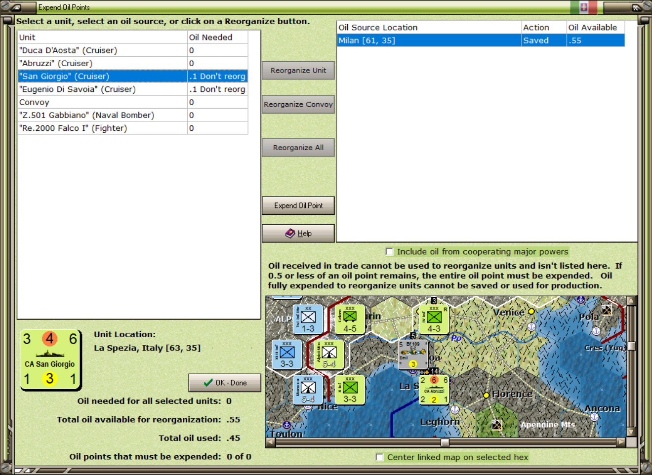Select the Alpini Mtn 5-4 counter
This screenshot has width=652, height=475.
(329, 354)
